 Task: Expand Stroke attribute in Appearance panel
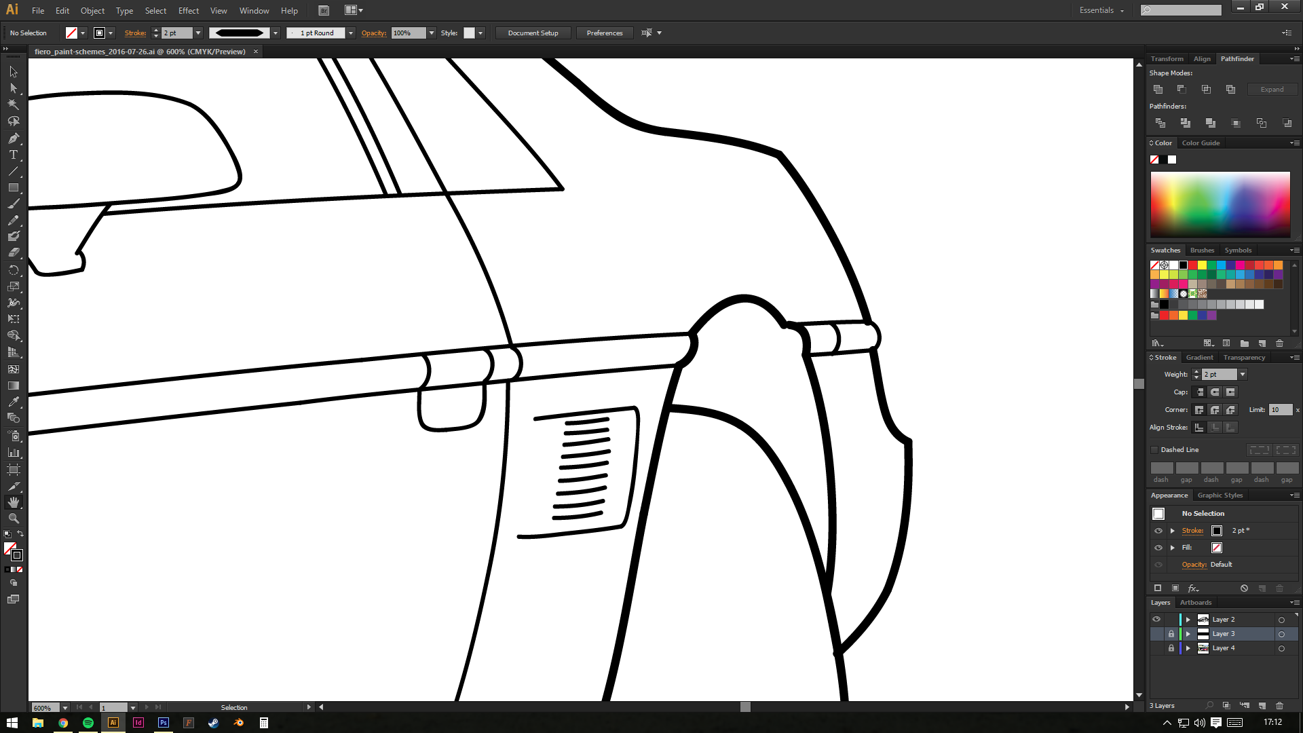click(1172, 531)
